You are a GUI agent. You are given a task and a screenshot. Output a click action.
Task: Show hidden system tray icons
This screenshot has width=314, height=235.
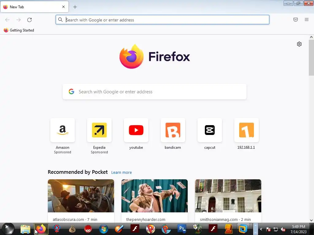261,229
